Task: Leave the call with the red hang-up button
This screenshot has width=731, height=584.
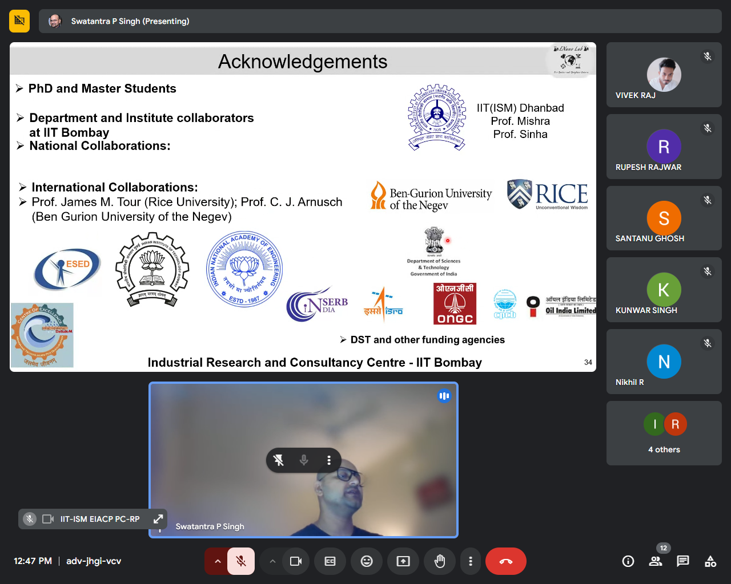Action: (506, 561)
